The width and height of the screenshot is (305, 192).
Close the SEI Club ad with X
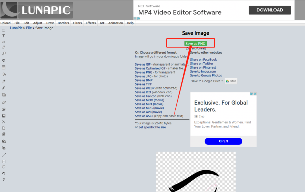(x=255, y=94)
